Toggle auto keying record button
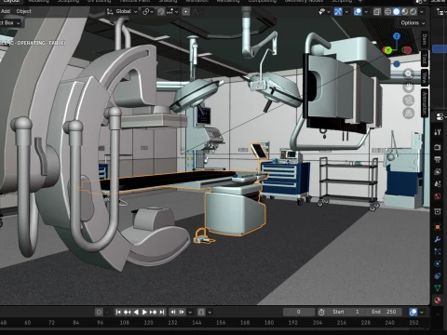447x335 pixels. click(x=99, y=312)
